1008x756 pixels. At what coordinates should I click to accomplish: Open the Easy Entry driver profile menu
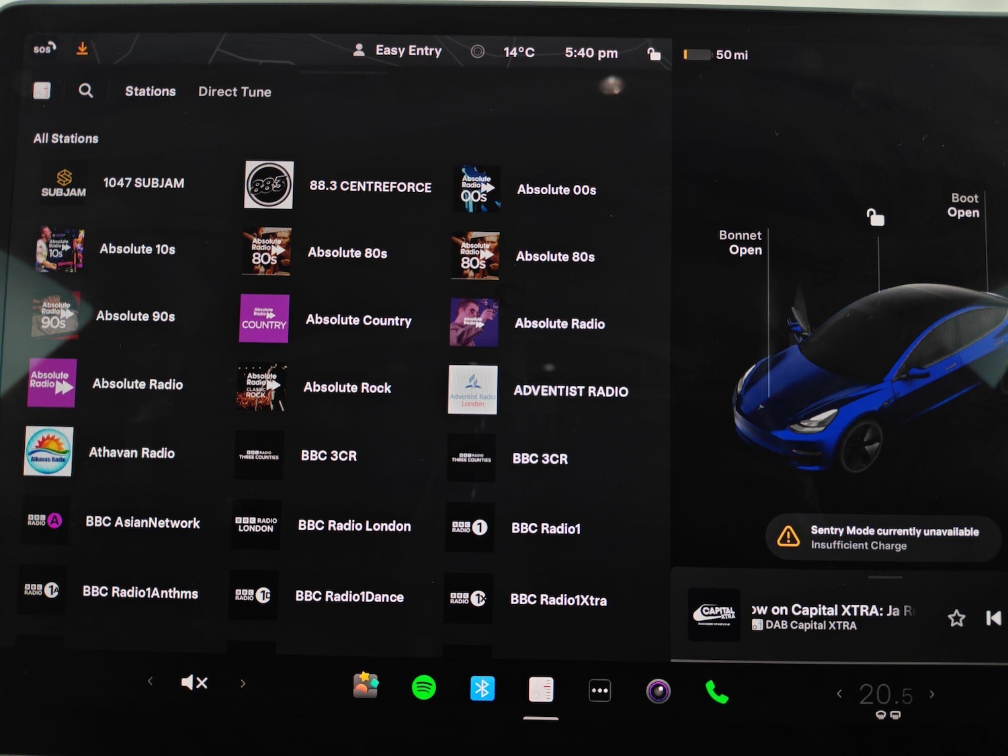pos(398,50)
